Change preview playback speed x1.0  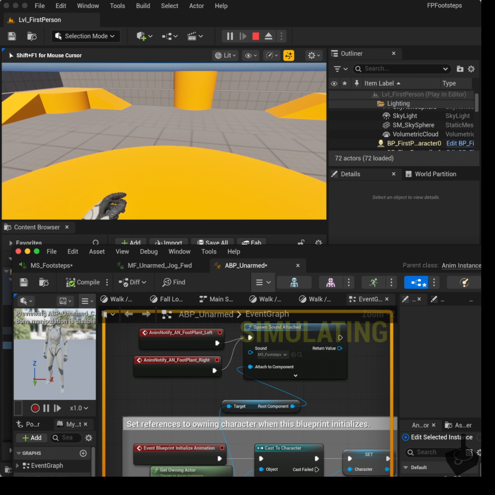coord(79,408)
